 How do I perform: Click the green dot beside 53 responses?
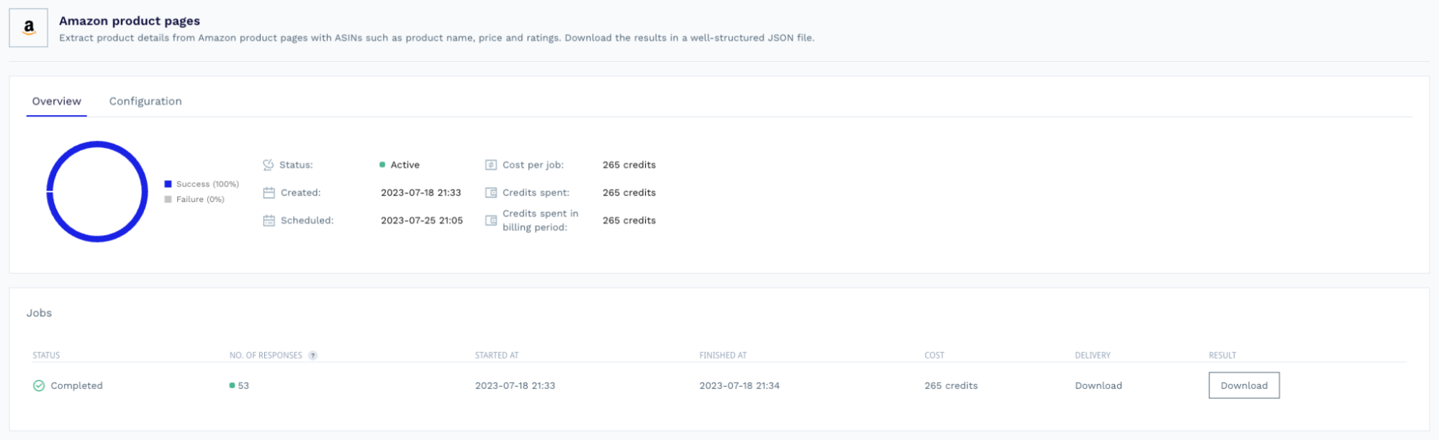(232, 385)
